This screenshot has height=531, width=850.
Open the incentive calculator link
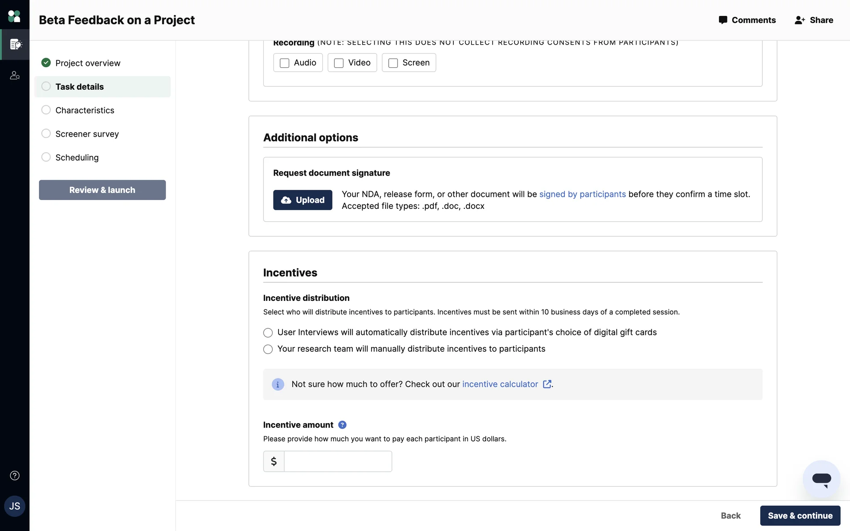point(500,385)
